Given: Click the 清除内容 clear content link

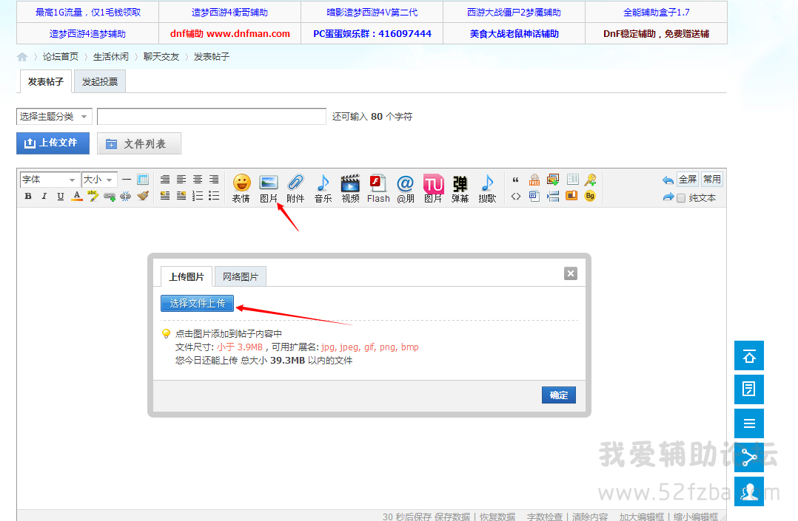Looking at the screenshot, I should [590, 517].
